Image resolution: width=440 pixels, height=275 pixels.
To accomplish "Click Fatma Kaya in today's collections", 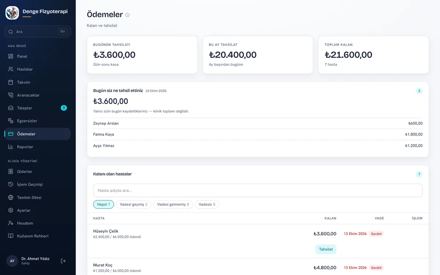I will pyautogui.click(x=103, y=134).
